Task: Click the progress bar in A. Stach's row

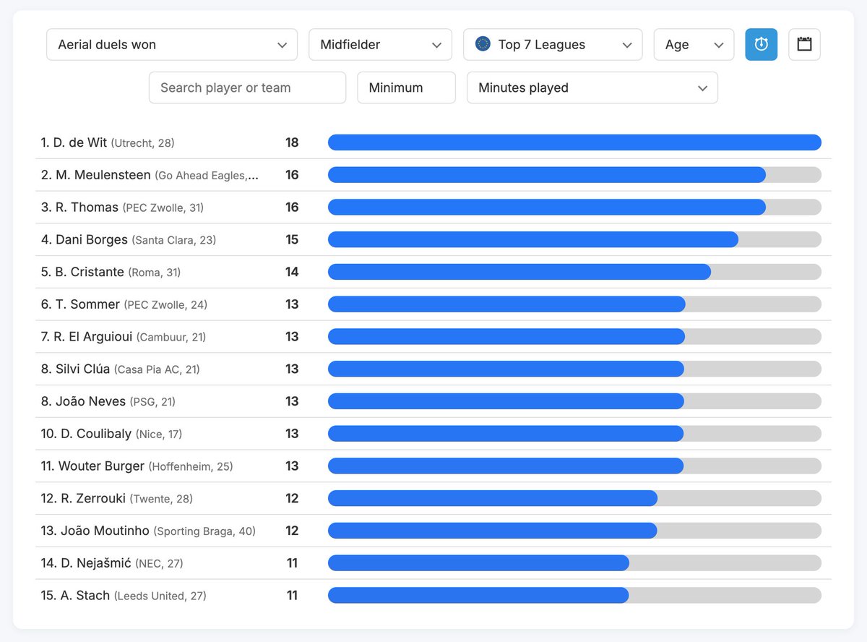Action: point(574,596)
